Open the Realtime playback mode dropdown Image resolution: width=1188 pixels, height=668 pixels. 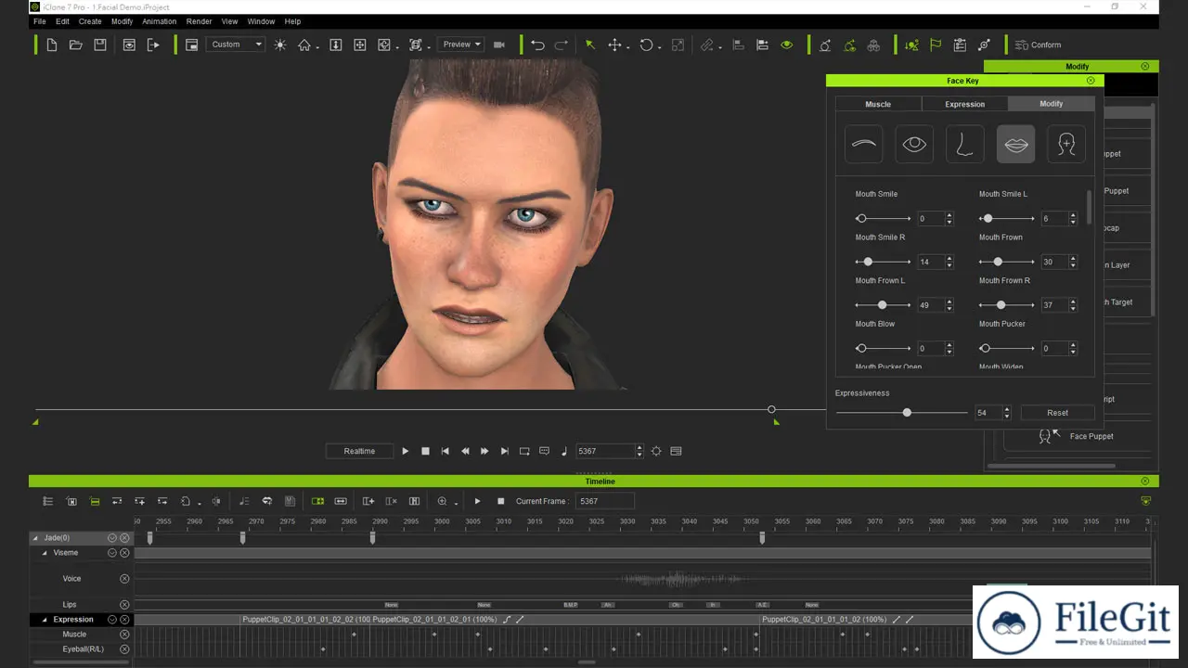tap(359, 451)
